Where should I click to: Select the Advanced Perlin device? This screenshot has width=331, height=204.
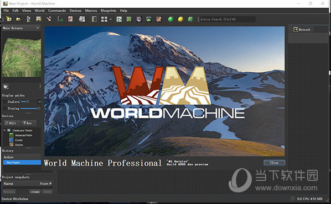click(x=24, y=135)
